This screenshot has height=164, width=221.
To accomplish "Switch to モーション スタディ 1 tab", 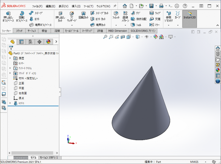I will 49,157.
